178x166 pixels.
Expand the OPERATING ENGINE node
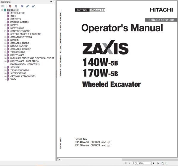(5, 43)
